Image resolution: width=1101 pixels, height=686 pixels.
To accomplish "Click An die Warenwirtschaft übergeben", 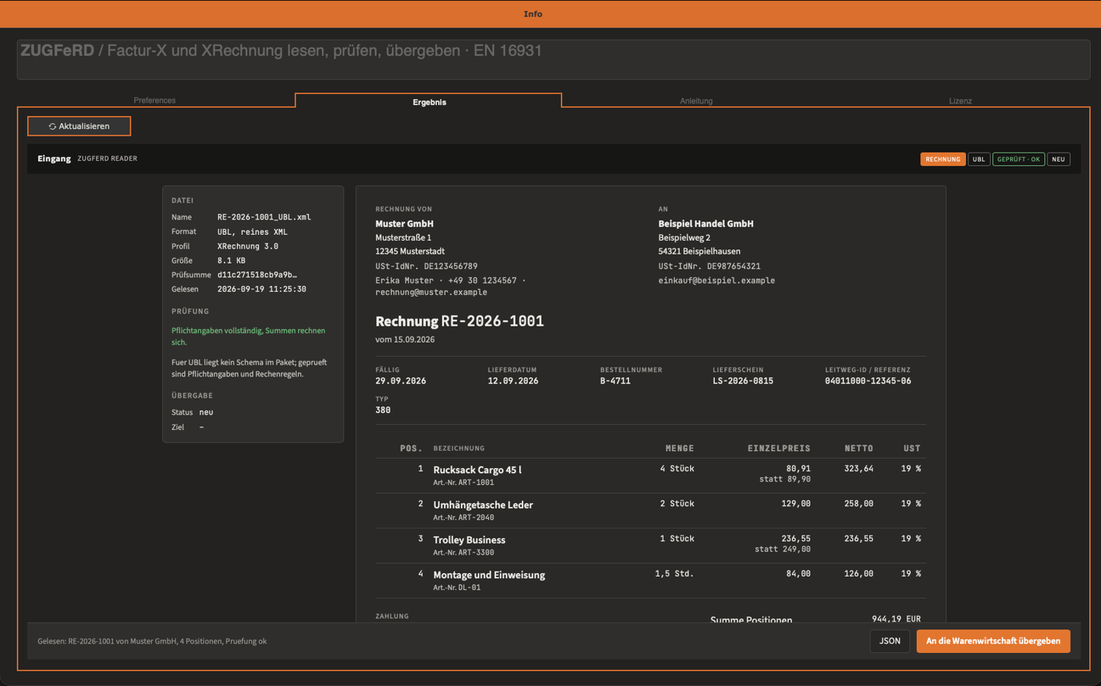I will pos(993,641).
